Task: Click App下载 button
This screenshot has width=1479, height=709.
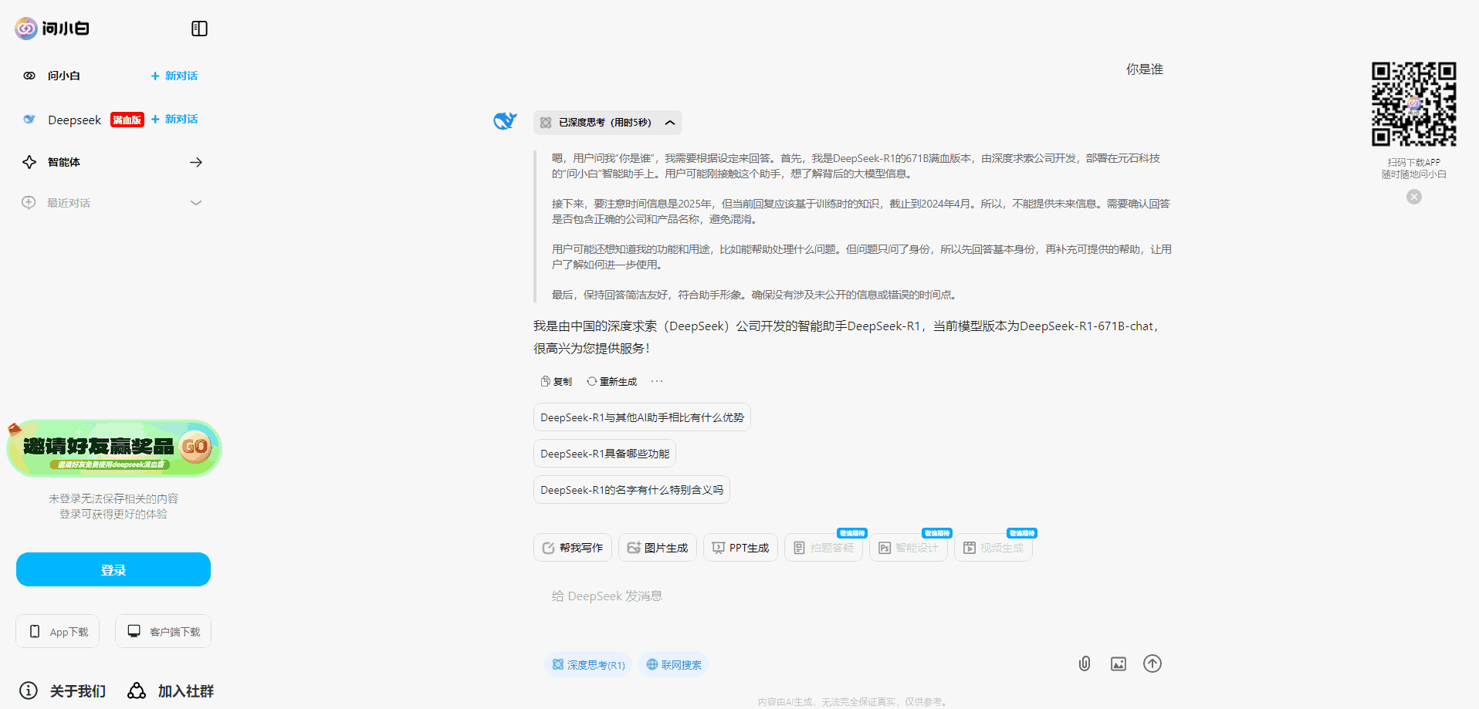Action: coord(58,631)
